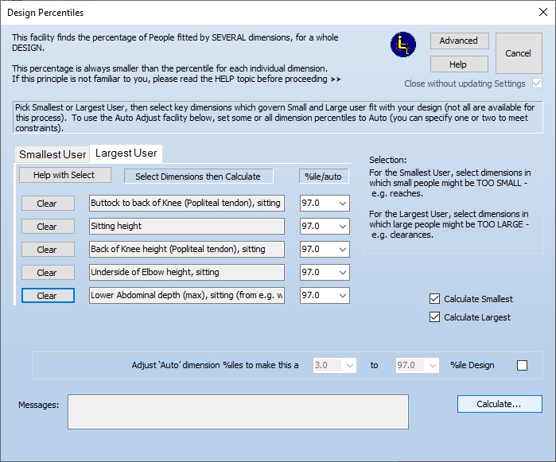Click the Messages text box

click(x=238, y=412)
